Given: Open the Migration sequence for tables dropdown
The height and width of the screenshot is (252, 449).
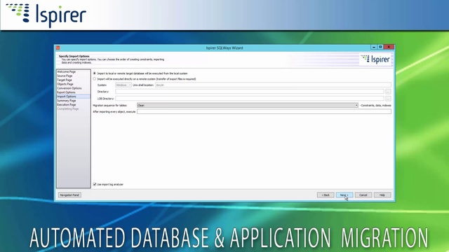Looking at the screenshot, I should coord(248,105).
